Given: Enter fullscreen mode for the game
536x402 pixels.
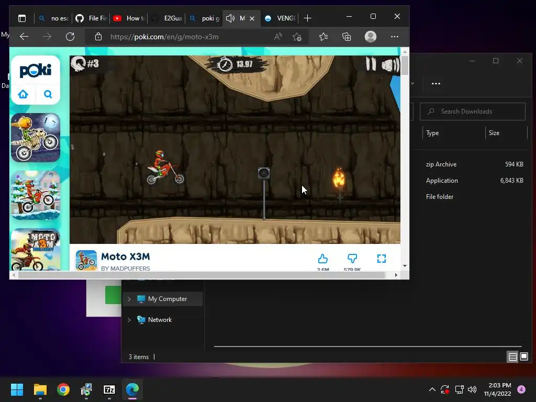Looking at the screenshot, I should (382, 259).
